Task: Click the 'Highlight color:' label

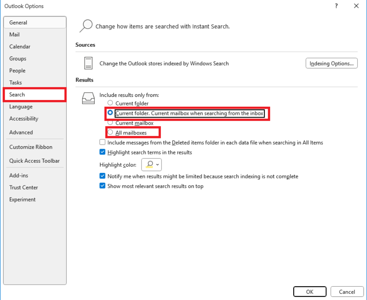Action: pyautogui.click(x=118, y=165)
